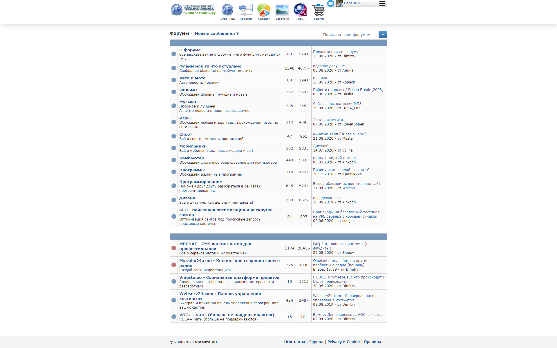Open the Форум sphere icon
The width and height of the screenshot is (557, 348).
click(300, 10)
